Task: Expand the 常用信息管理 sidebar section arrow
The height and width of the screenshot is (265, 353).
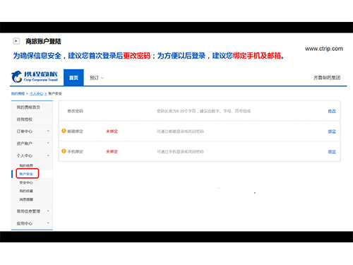Action: point(48,211)
